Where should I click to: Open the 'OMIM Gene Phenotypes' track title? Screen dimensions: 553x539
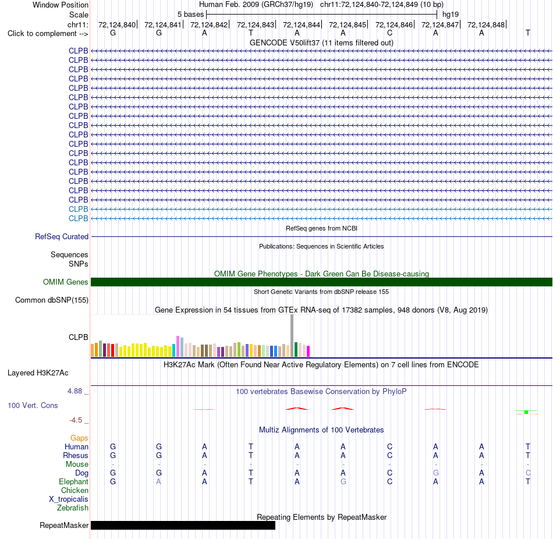[x=321, y=274]
